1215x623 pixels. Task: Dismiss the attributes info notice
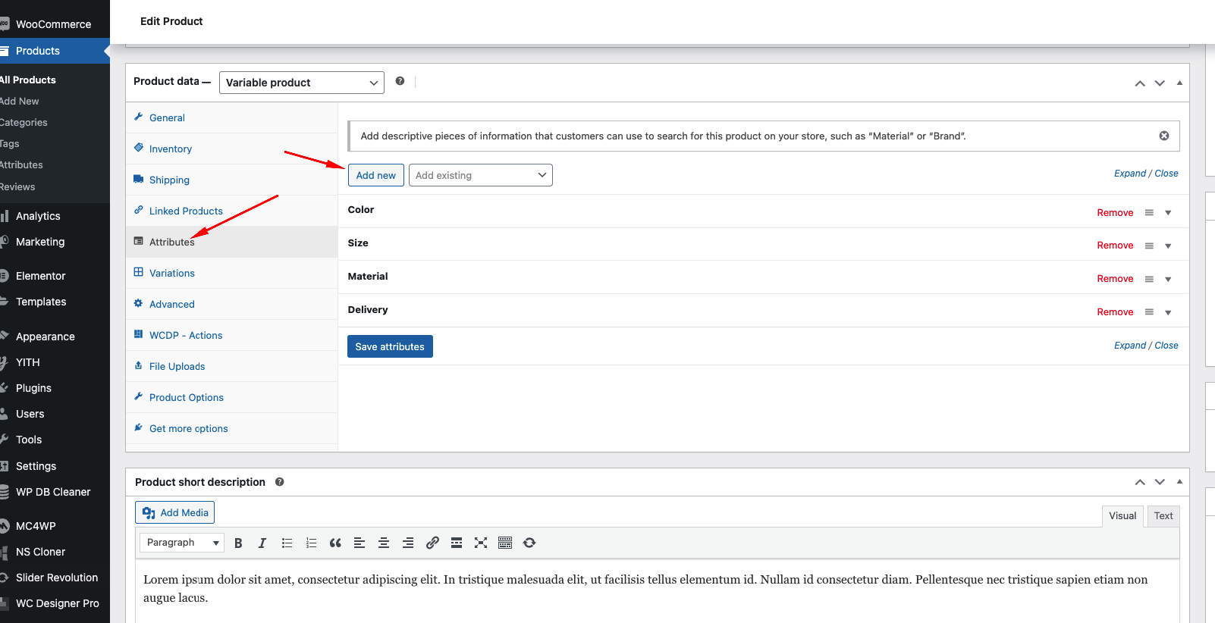[x=1164, y=136]
